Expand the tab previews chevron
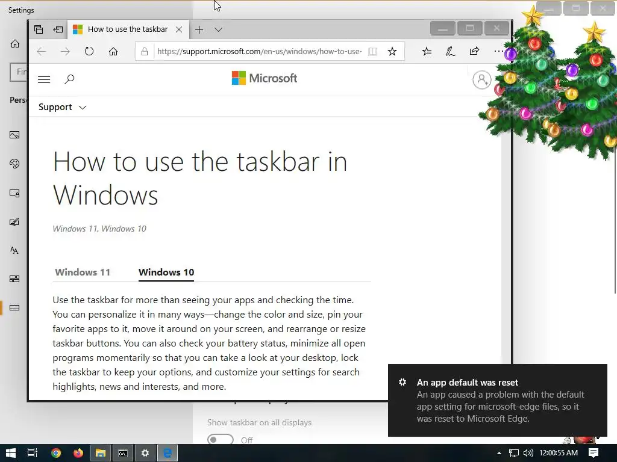617x462 pixels. tap(218, 29)
